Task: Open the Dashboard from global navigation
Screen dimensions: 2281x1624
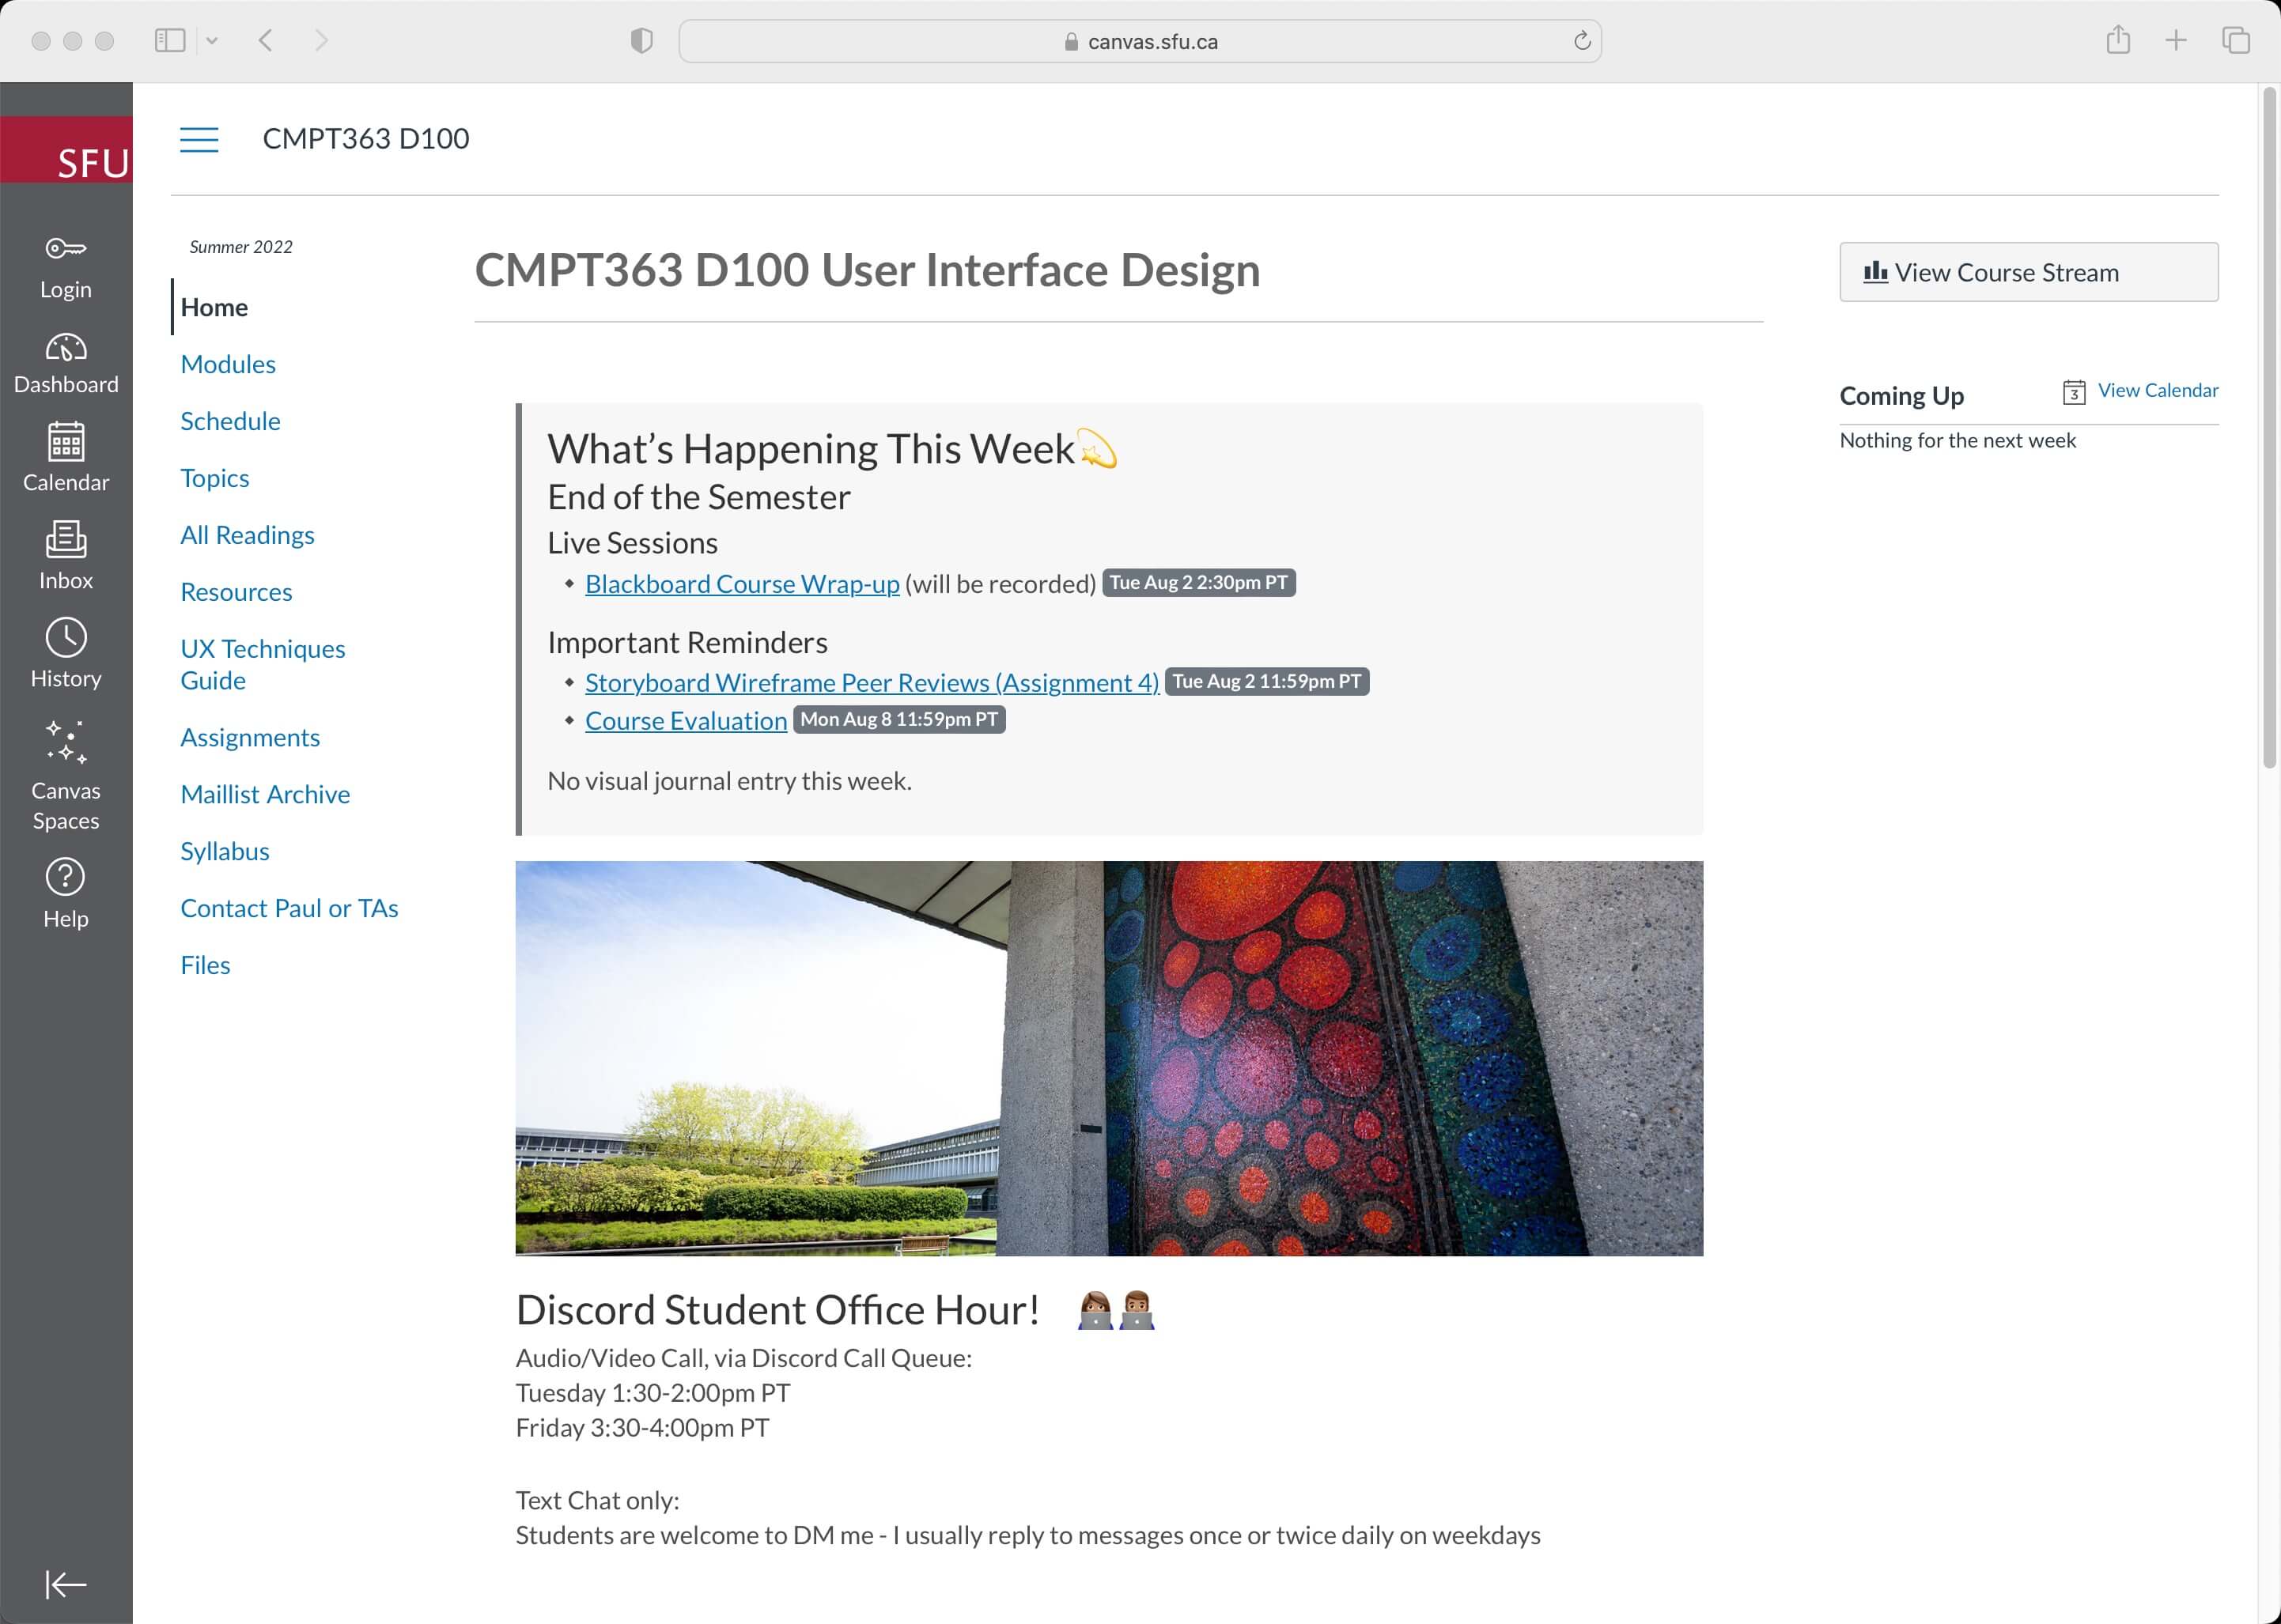Action: 66,347
